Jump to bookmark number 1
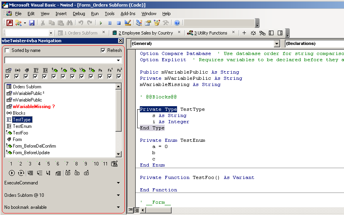 pyautogui.click(x=11, y=163)
